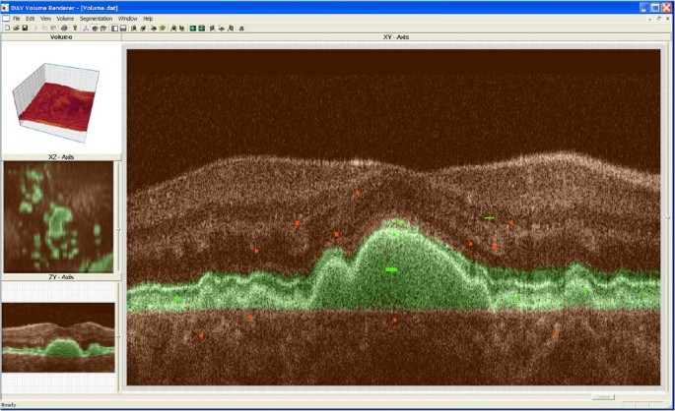Open the Segmentation menu
Image resolution: width=675 pixels, height=411 pixels.
pos(96,18)
